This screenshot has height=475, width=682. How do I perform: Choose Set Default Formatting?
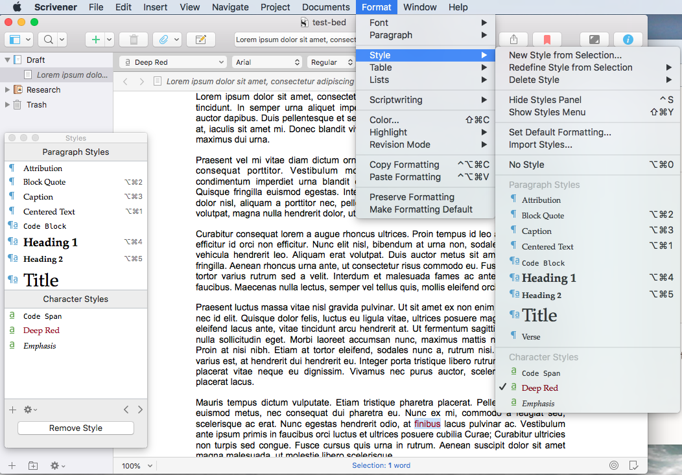pos(587,132)
